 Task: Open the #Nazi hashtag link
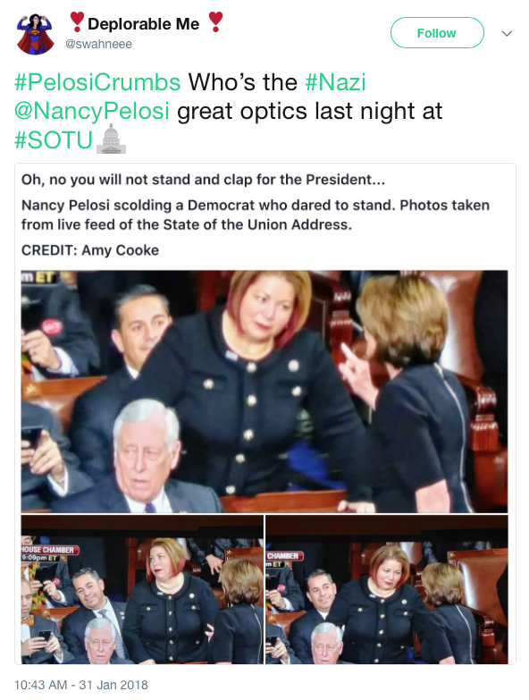pos(336,82)
